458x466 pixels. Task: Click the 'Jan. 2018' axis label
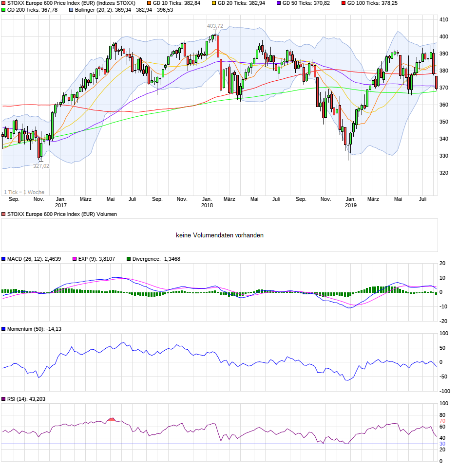click(x=207, y=203)
